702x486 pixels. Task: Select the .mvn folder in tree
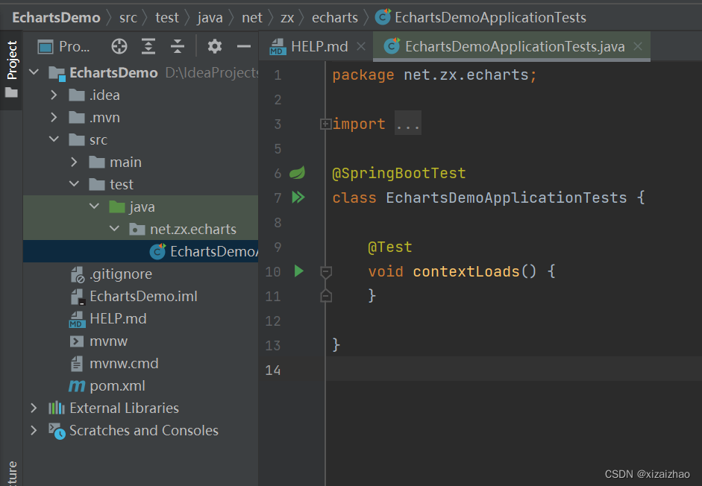coord(140,117)
